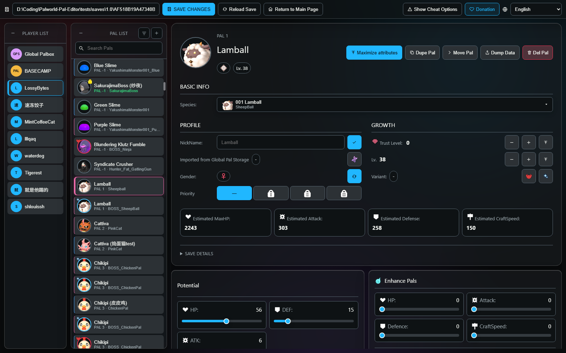Adjust the Enhance Pals Attack slider
This screenshot has width=566, height=353.
[474, 309]
